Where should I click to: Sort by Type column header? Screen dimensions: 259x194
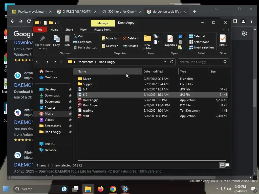coord(193,71)
